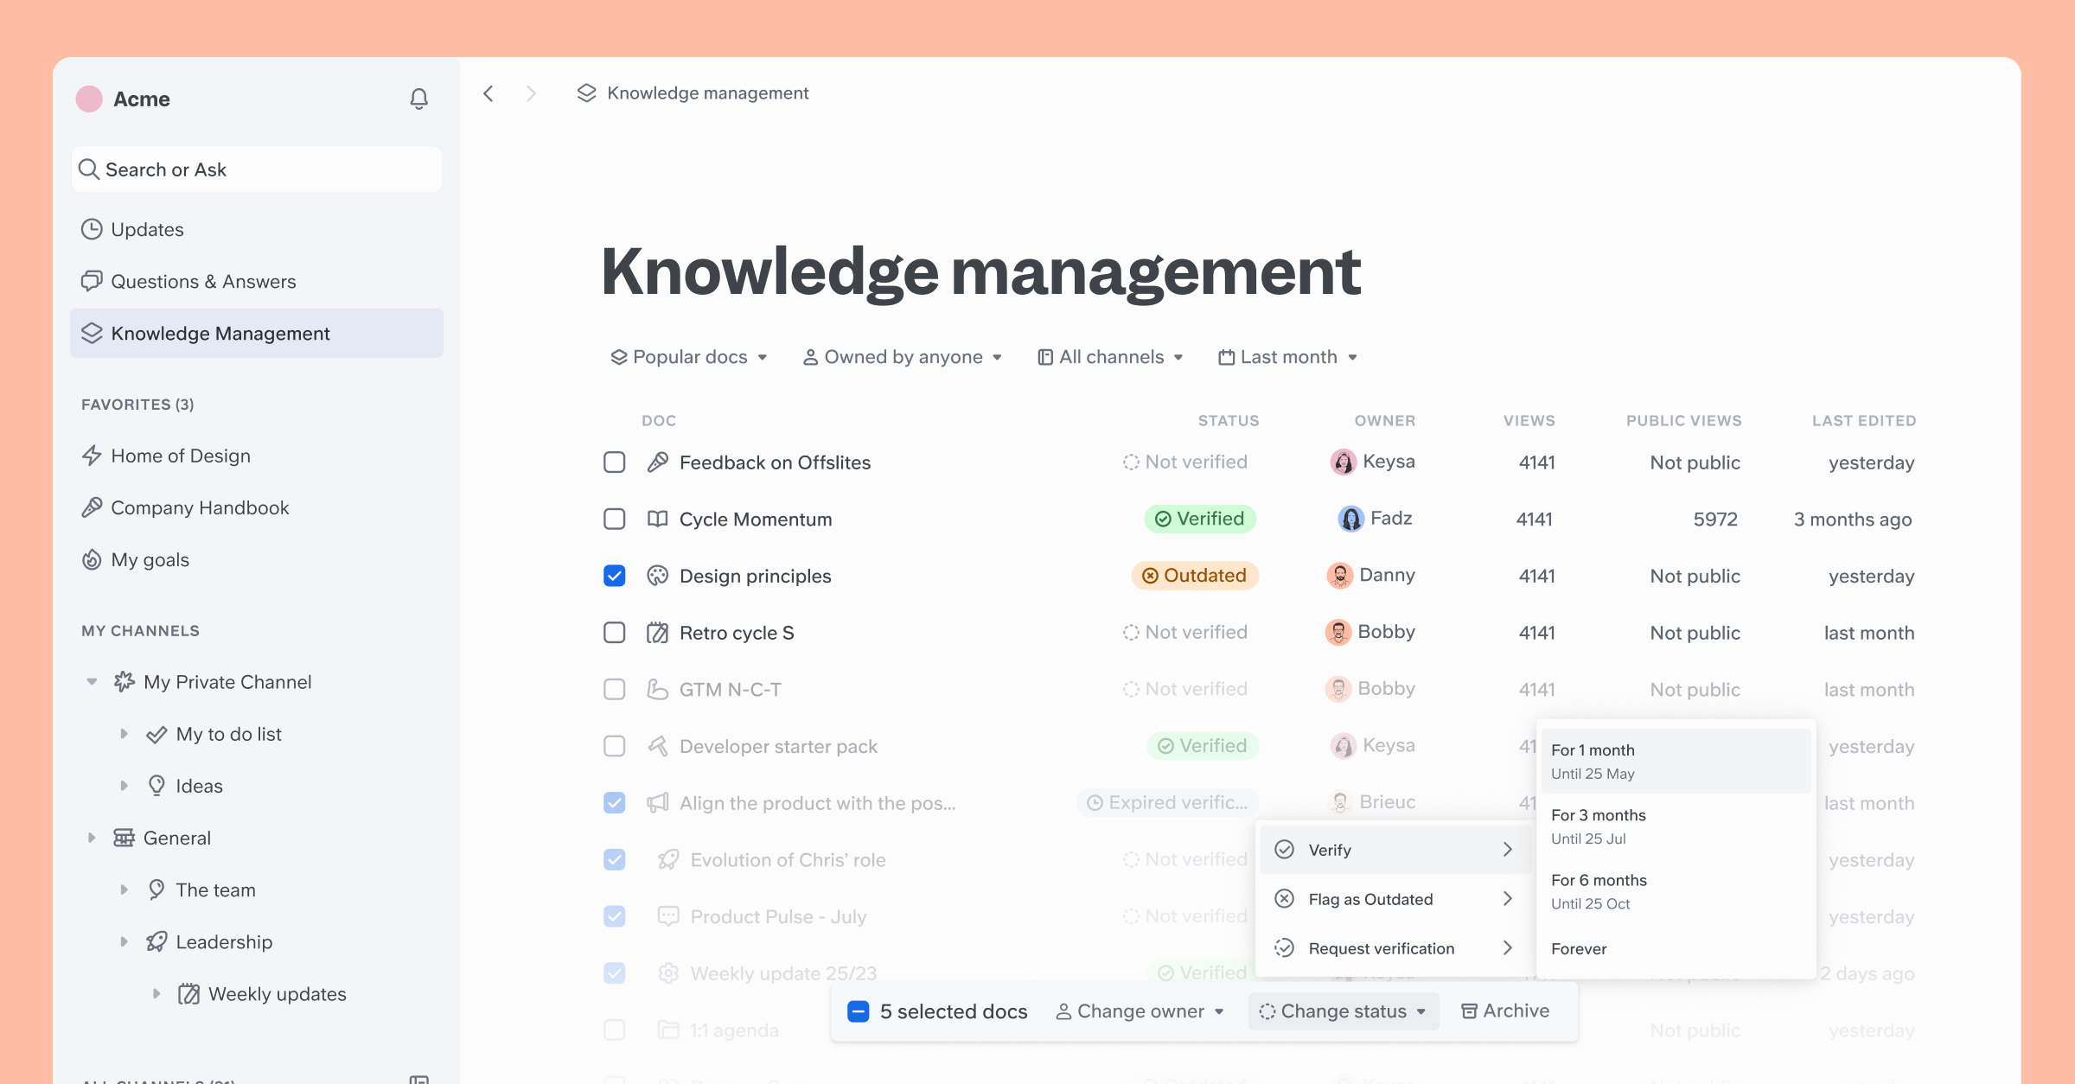Screen dimensions: 2075x1084
Task: Click the Cycle Momentum book icon
Action: click(658, 519)
